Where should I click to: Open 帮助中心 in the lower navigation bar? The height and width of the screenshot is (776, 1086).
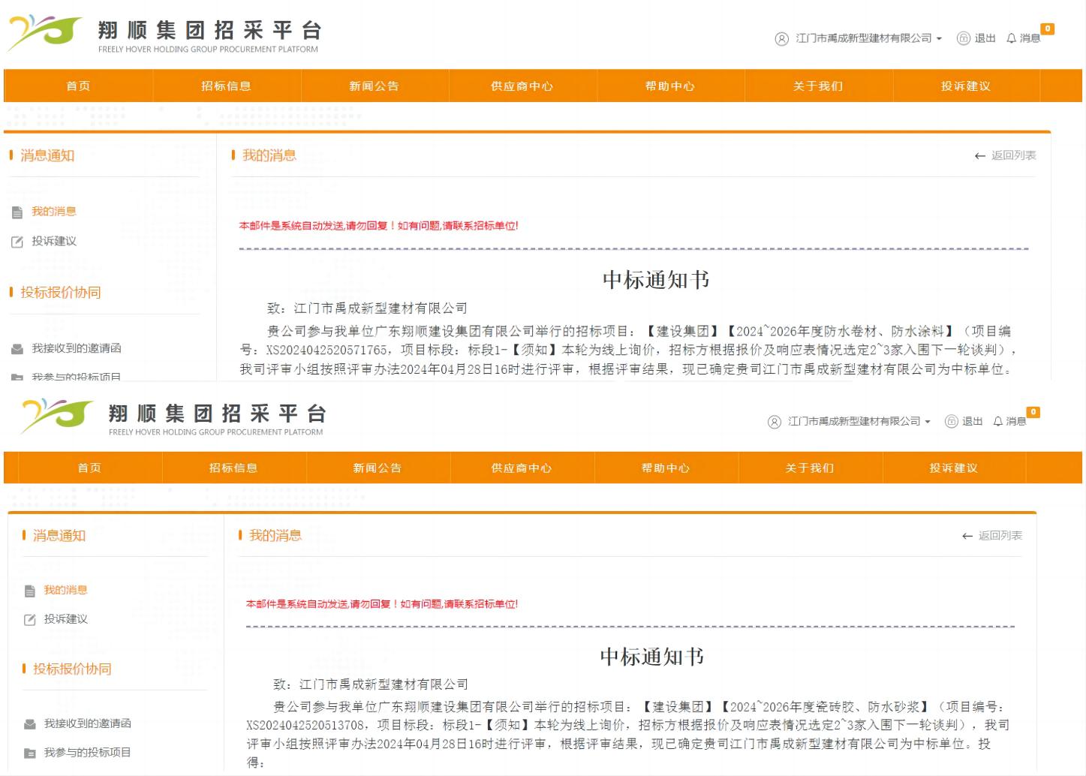tap(665, 468)
